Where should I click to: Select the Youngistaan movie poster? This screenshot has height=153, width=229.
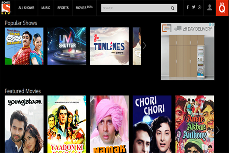(24, 124)
